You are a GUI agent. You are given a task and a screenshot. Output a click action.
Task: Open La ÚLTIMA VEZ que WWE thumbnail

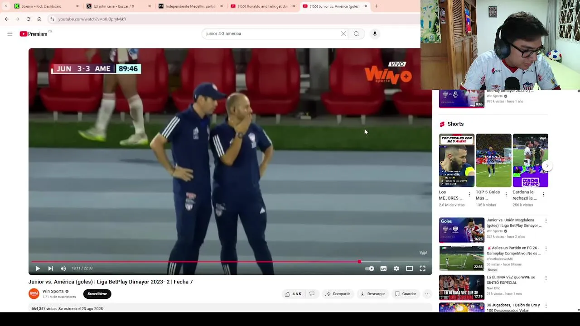(x=461, y=288)
